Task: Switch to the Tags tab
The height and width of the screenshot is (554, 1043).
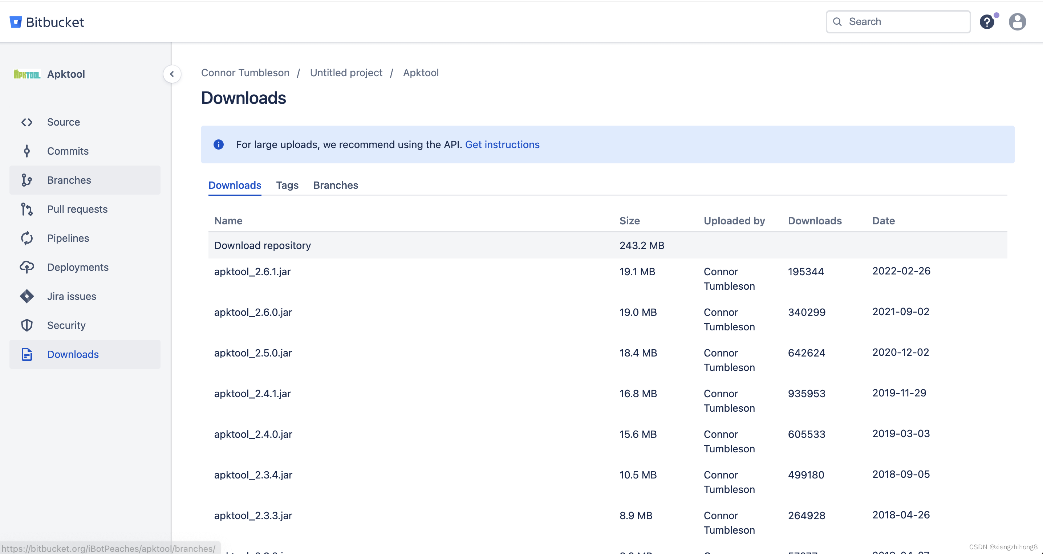Action: coord(287,186)
